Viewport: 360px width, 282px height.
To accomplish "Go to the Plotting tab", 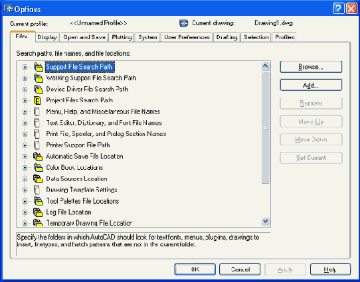I will [122, 37].
